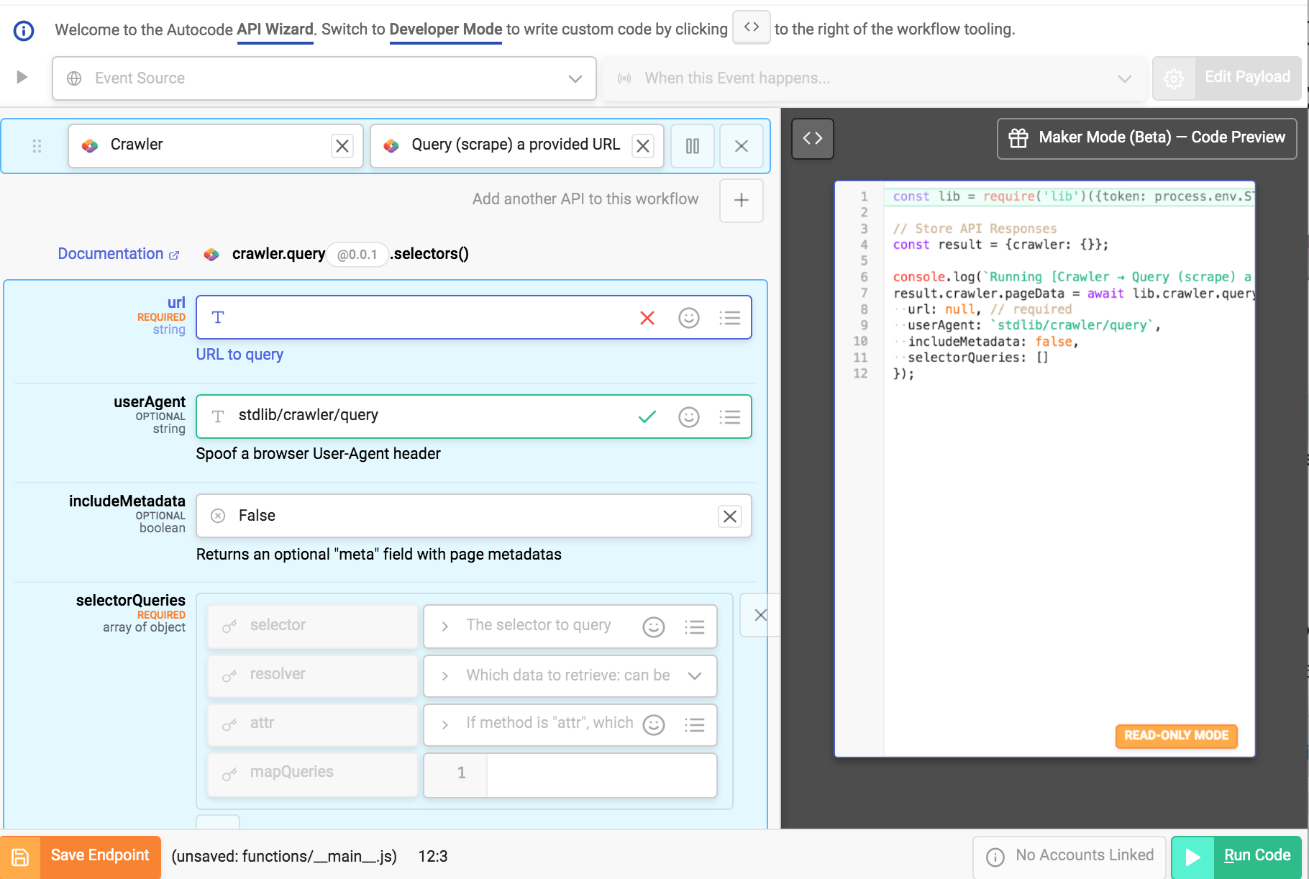Viewport: 1309px width, 879px height.
Task: Click the play triangle beside Event Source
Action: 22,77
